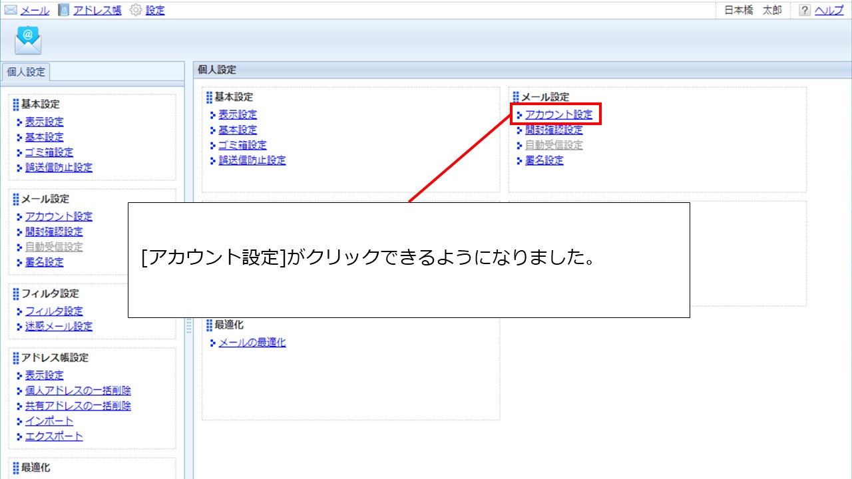Image resolution: width=852 pixels, height=479 pixels.
Task: Open the highlighted アカウント設定 link
Action: click(558, 114)
